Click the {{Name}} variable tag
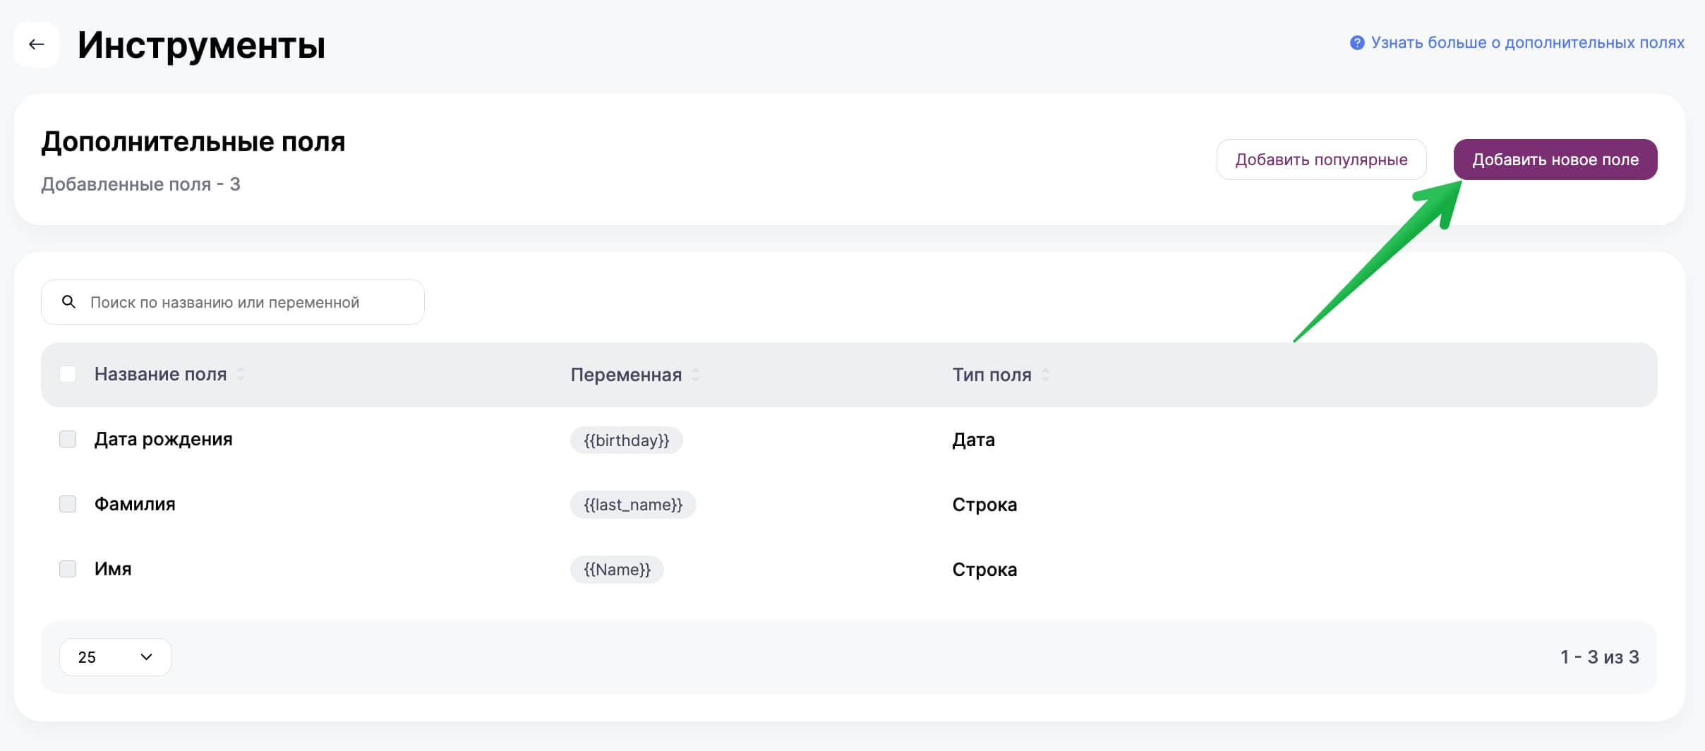The image size is (1705, 751). pos(617,570)
